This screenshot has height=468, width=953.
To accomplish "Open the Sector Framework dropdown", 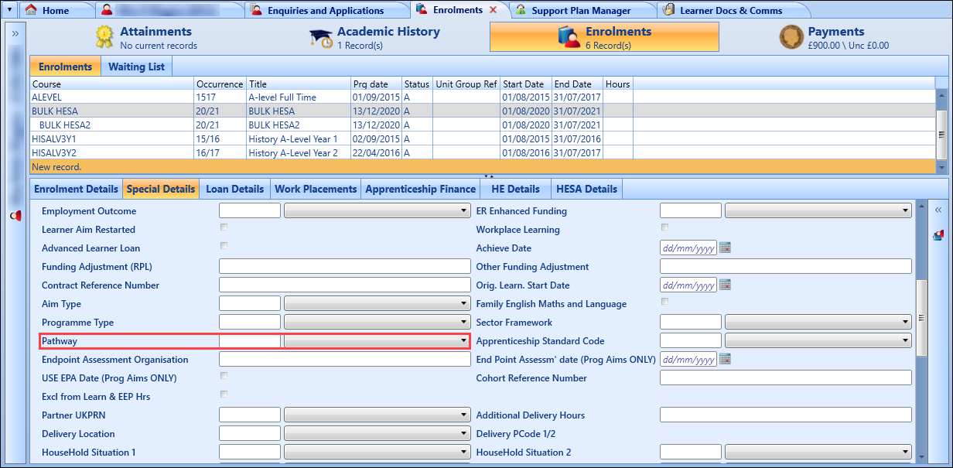I will point(818,322).
